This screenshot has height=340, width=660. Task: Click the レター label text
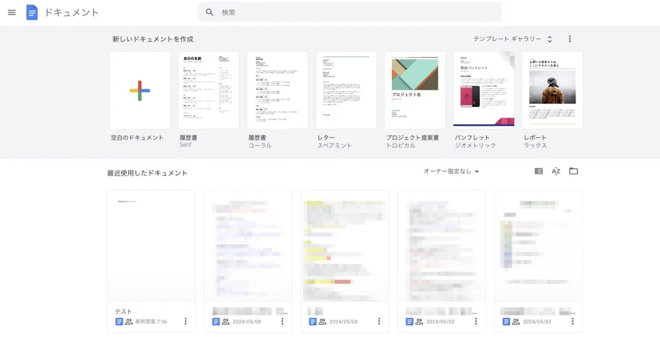point(326,137)
